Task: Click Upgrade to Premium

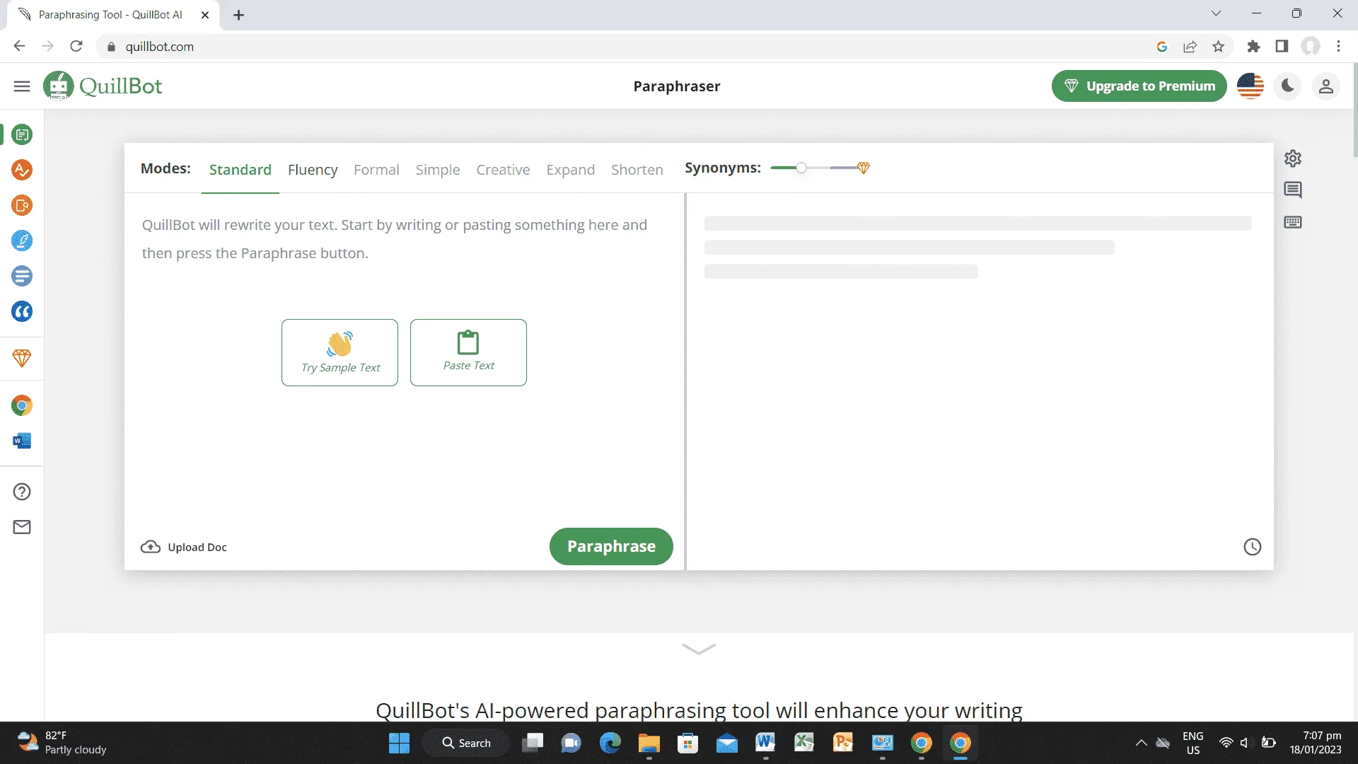Action: click(1139, 86)
